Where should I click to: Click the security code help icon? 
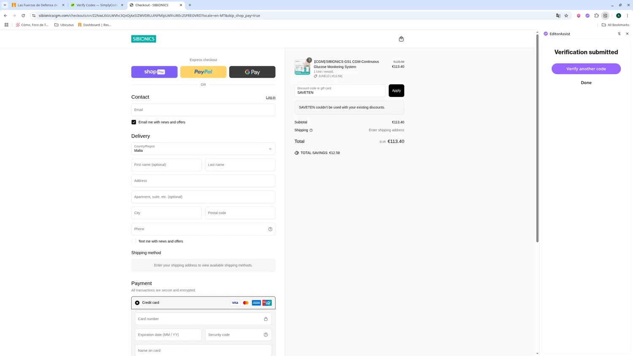point(266,334)
